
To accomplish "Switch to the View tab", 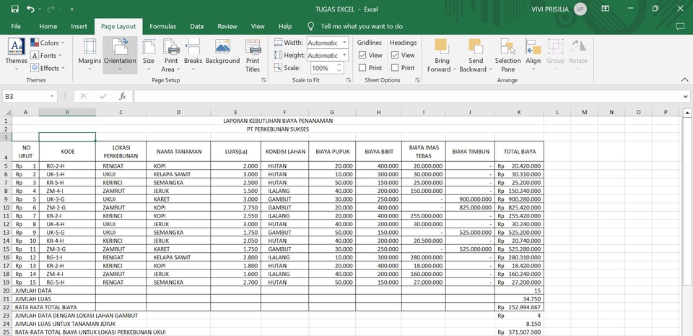I will 258,26.
